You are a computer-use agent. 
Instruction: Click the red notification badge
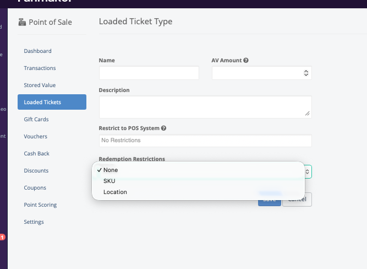(x=2, y=237)
